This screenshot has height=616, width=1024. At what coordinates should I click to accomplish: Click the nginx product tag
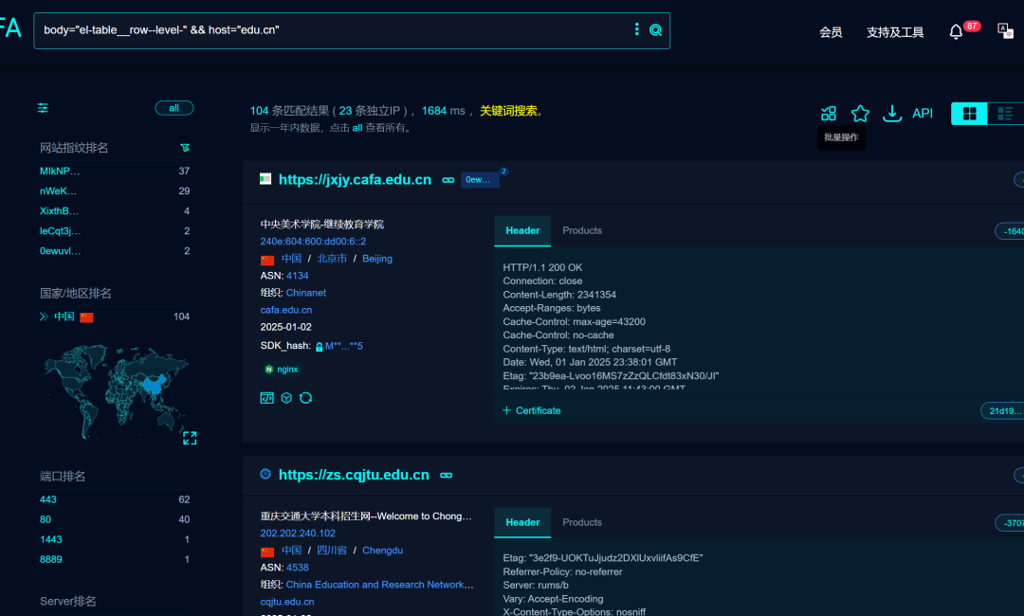click(x=282, y=370)
